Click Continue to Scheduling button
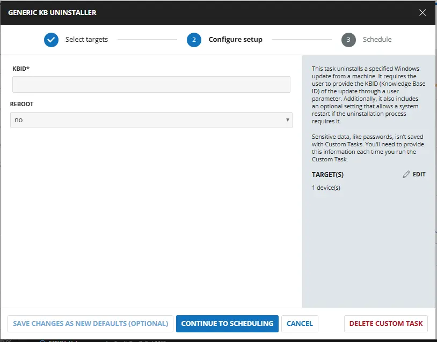This screenshot has height=342, width=437. [227, 324]
